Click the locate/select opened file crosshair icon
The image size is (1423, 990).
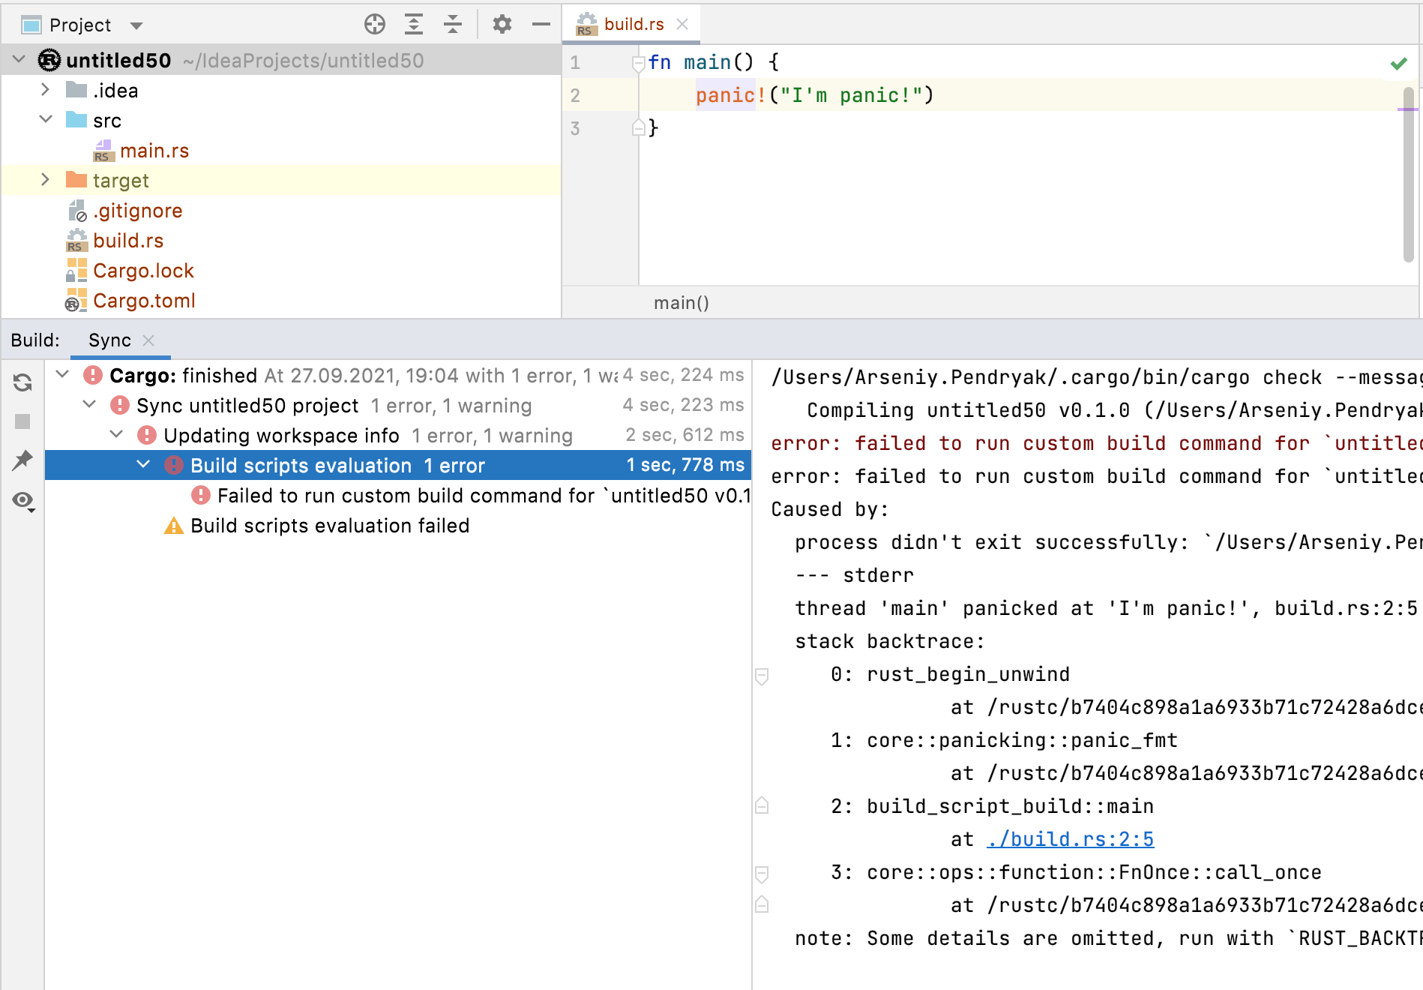pos(375,25)
